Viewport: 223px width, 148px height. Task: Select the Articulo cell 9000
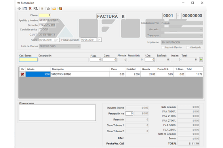tap(38, 74)
